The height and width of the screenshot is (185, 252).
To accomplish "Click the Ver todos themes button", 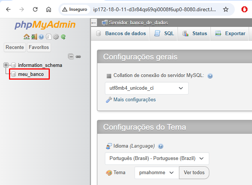I will 194,173.
